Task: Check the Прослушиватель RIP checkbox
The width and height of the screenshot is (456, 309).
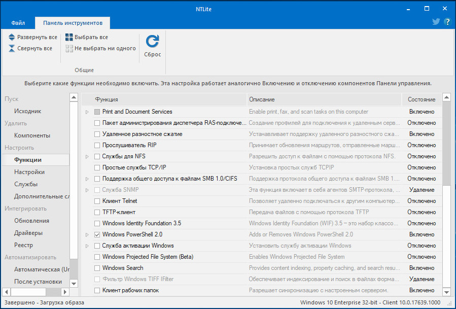Action: pyautogui.click(x=97, y=145)
